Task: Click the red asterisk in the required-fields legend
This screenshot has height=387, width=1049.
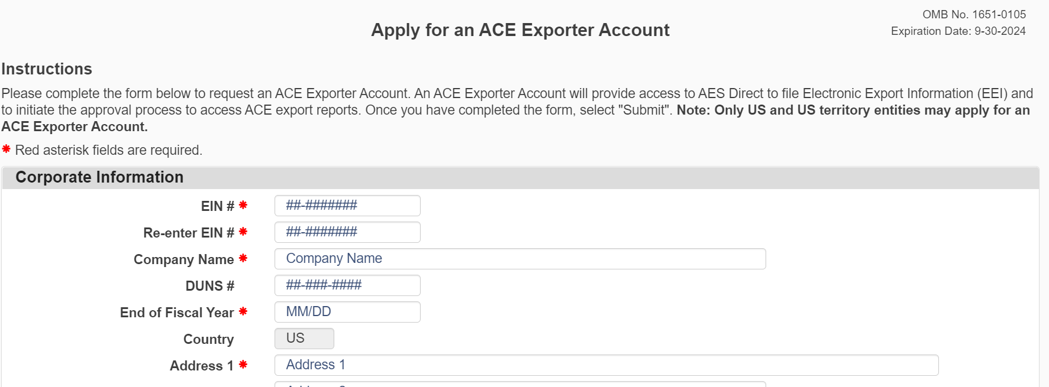Action: 7,149
